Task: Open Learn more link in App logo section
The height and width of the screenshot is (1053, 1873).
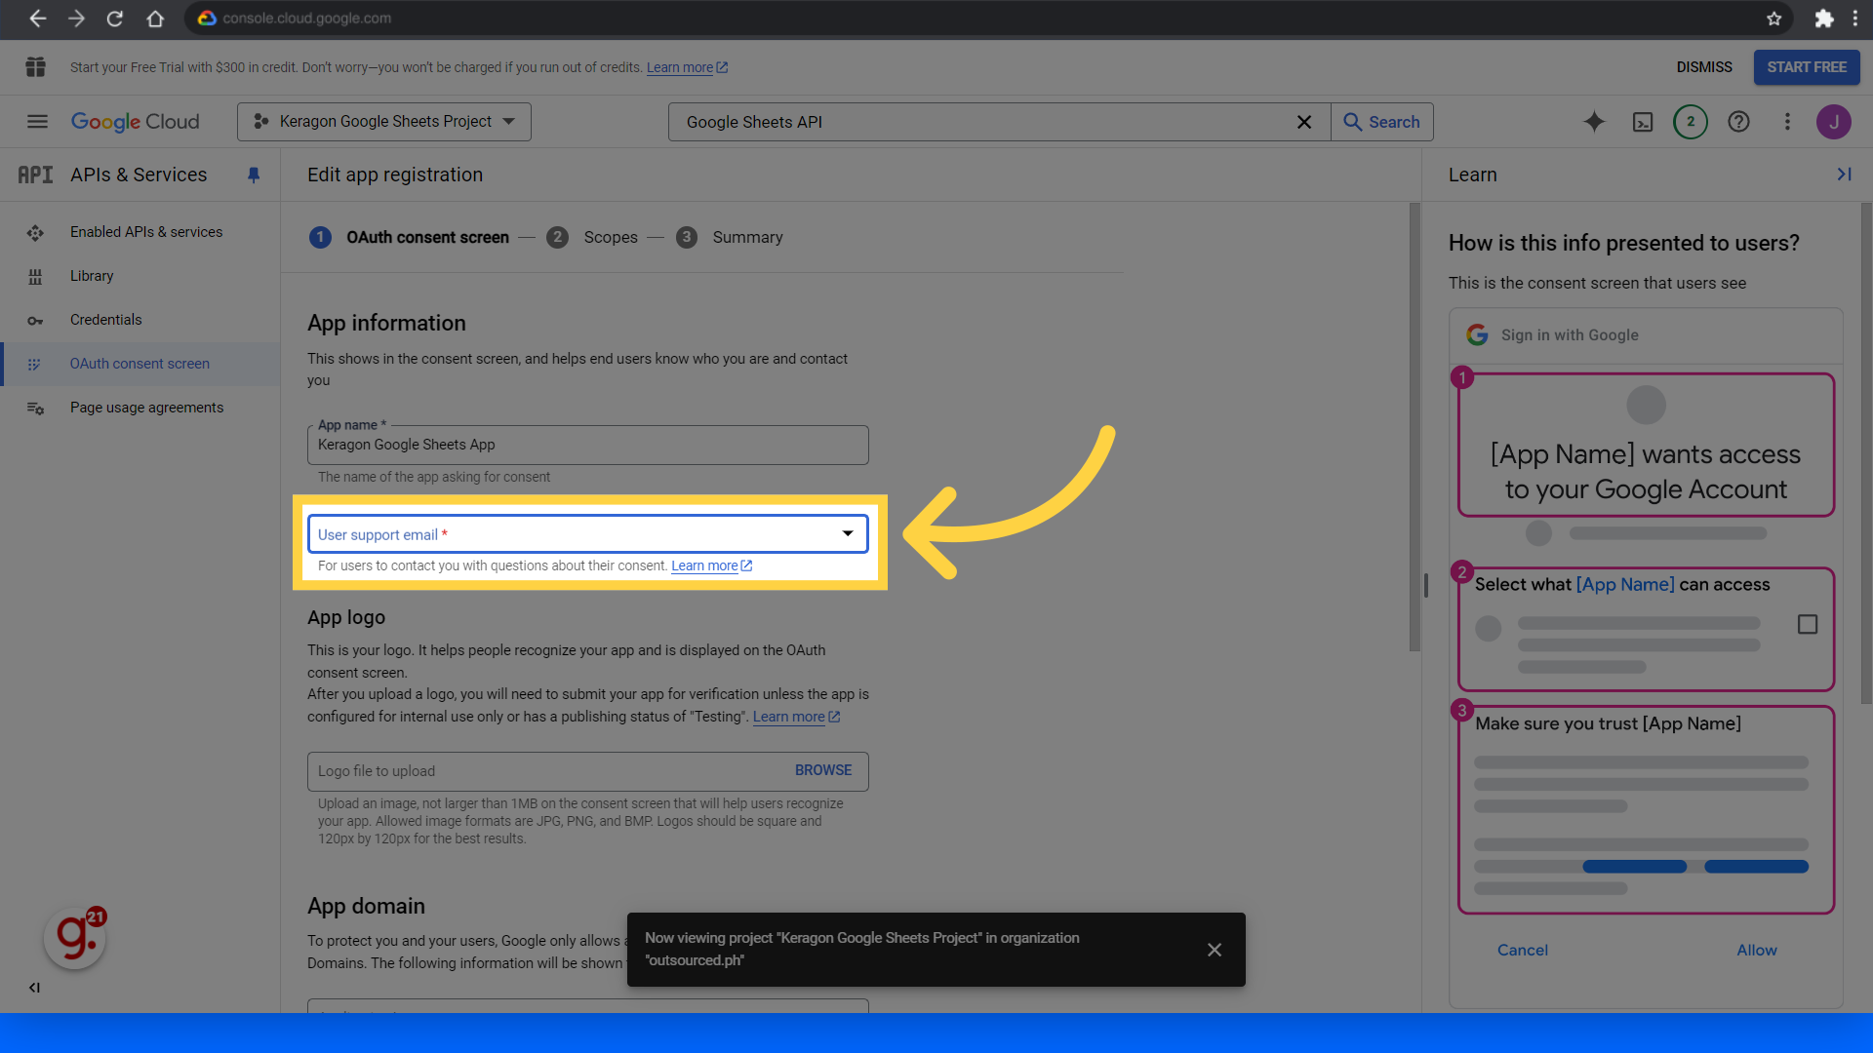Action: (x=796, y=717)
